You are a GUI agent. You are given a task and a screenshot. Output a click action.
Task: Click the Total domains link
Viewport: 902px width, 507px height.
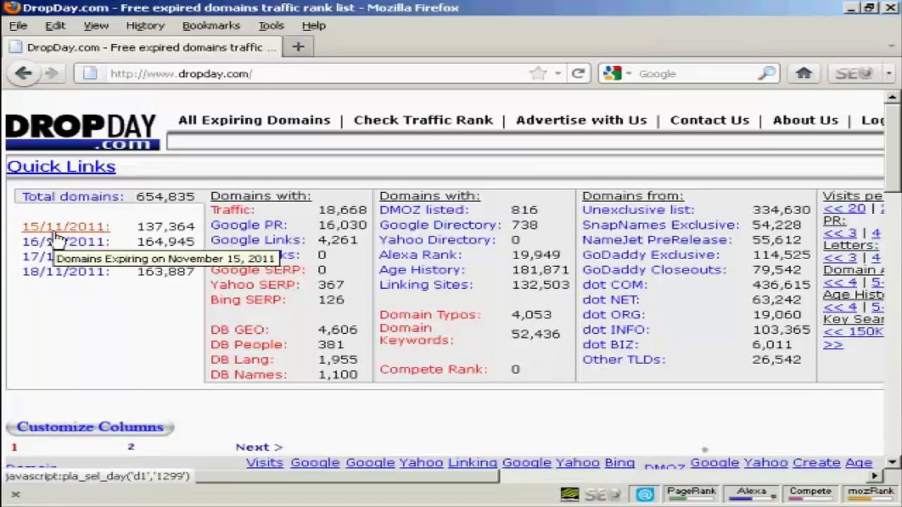tap(73, 197)
